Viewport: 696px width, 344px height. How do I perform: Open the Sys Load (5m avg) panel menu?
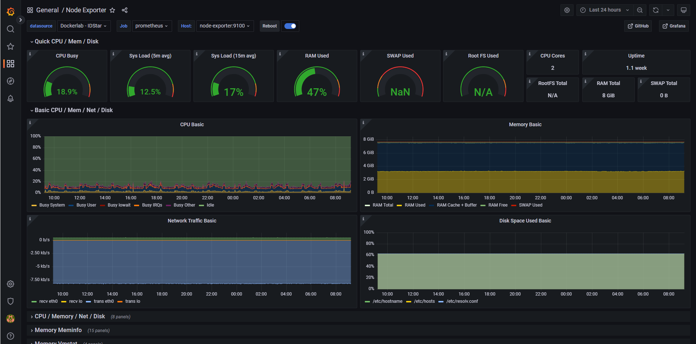[x=150, y=56]
